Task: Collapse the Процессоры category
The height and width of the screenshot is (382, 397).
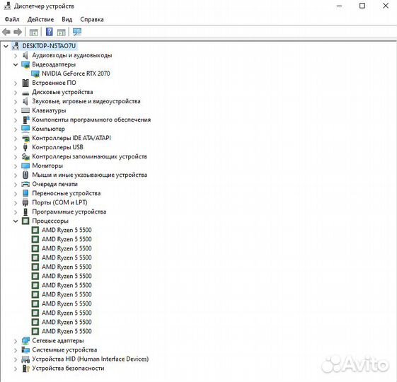Action: [16, 221]
